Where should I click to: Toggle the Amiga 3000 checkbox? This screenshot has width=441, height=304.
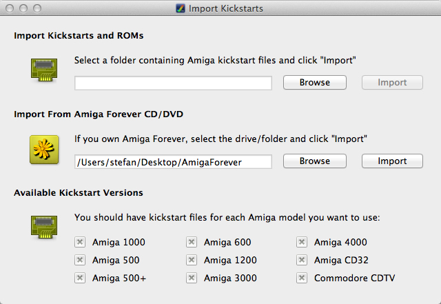[x=192, y=278]
